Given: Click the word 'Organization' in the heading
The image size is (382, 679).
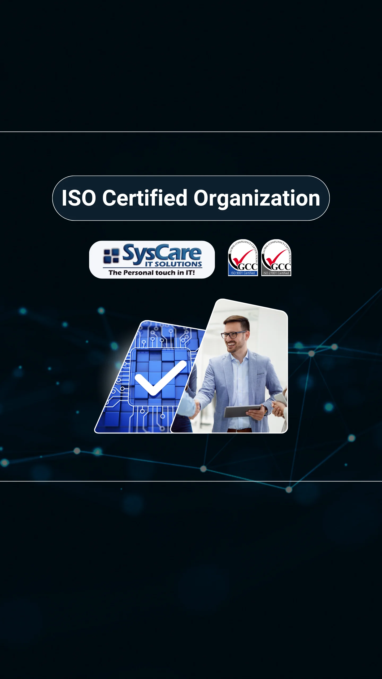Looking at the screenshot, I should point(257,198).
